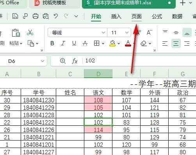Center text horizontally

point(176,43)
